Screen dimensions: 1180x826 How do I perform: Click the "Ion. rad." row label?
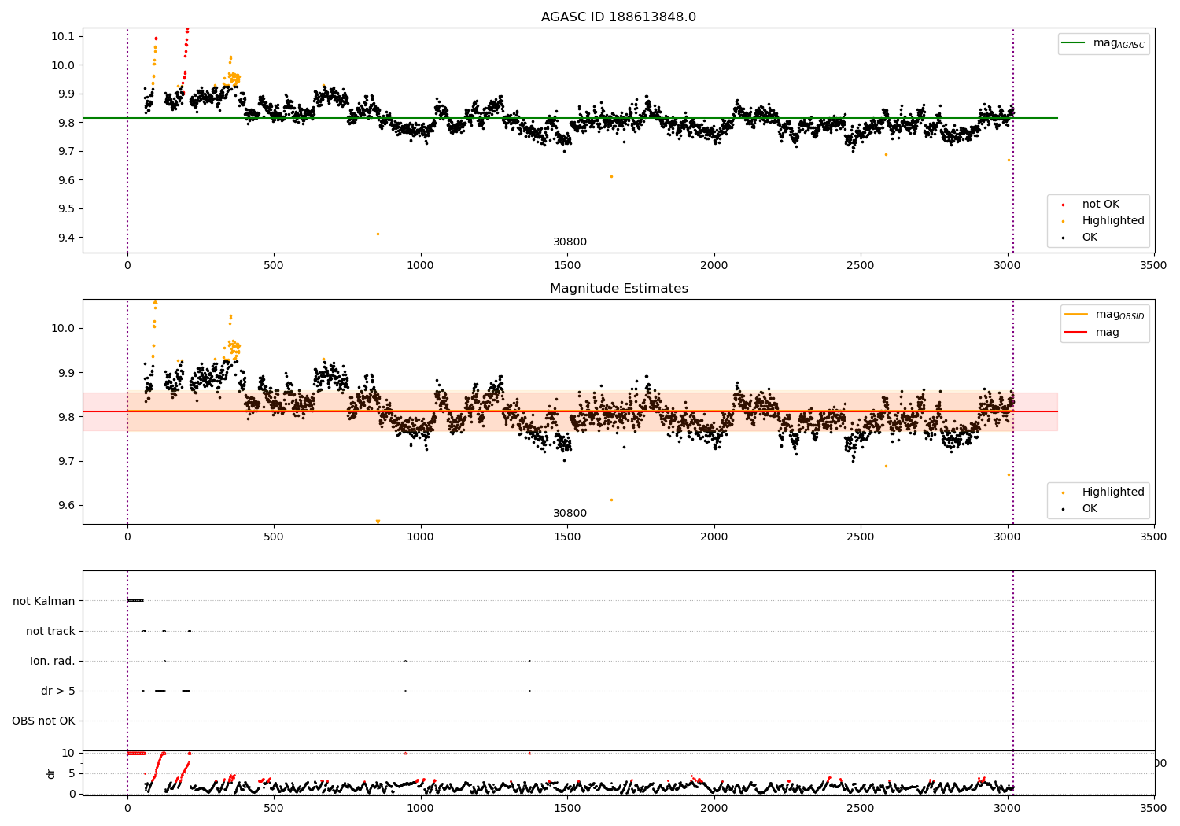pos(53,661)
